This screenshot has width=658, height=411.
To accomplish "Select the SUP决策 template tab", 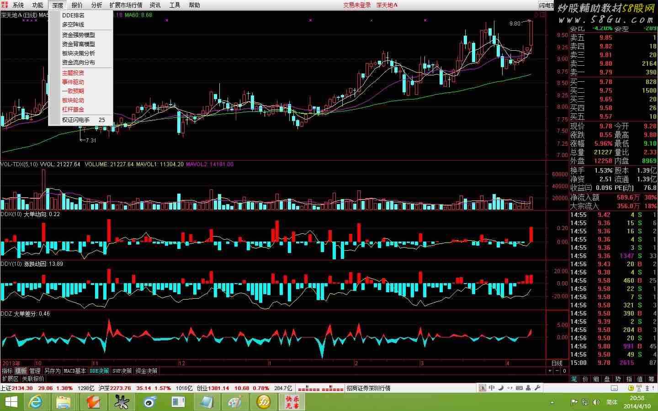I will pyautogui.click(x=122, y=371).
